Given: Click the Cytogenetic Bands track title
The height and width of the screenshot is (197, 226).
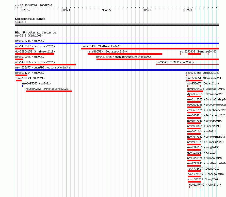Looking at the screenshot, I should tap(30, 19).
